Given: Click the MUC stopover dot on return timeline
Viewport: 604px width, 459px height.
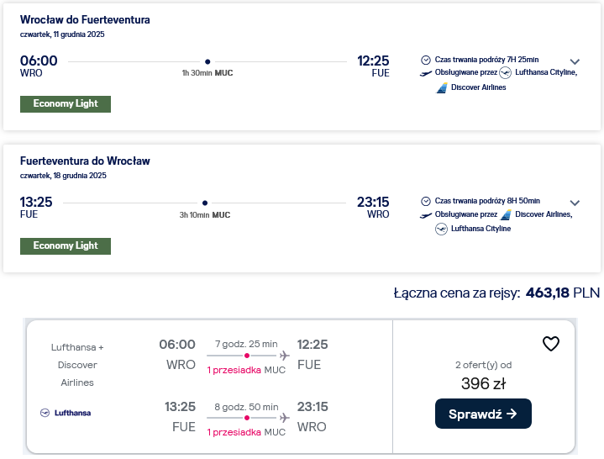Looking at the screenshot, I should [205, 203].
